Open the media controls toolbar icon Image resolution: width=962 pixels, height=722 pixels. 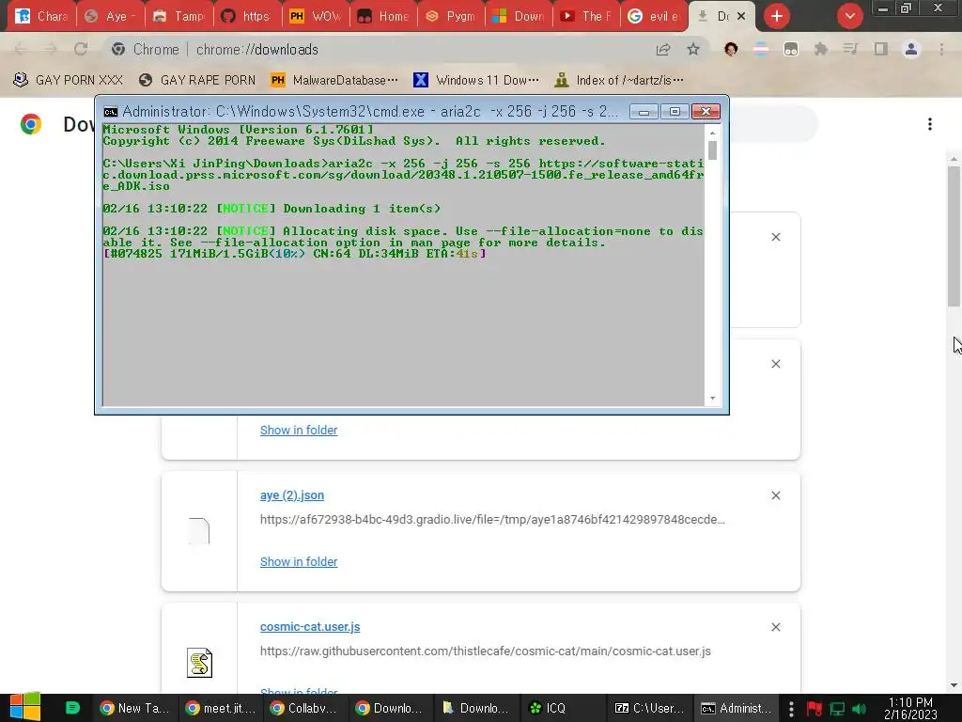point(850,49)
